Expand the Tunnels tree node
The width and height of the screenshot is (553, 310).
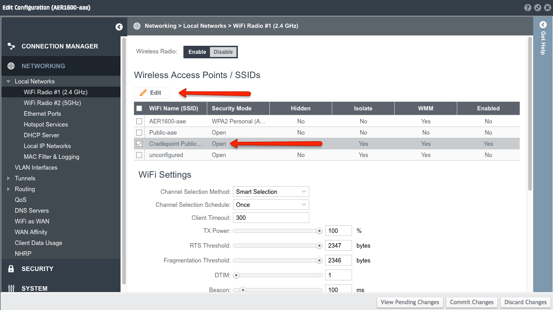pyautogui.click(x=8, y=179)
